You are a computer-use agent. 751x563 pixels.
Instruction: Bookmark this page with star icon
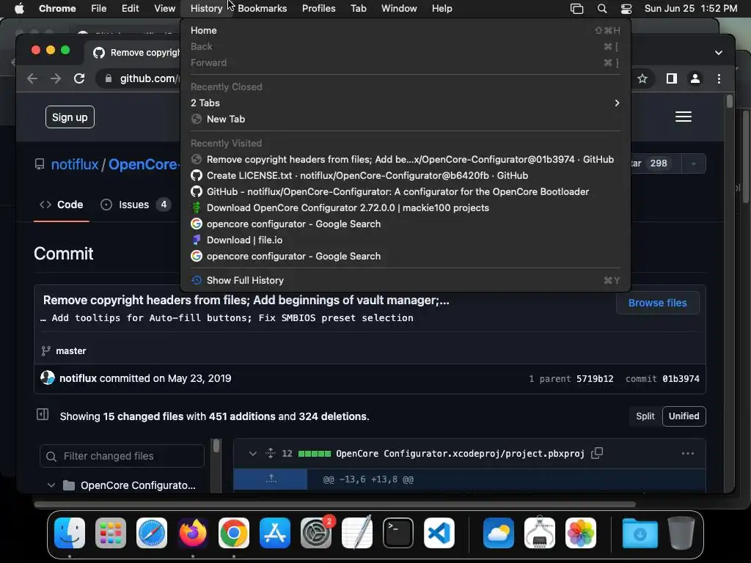tap(642, 78)
